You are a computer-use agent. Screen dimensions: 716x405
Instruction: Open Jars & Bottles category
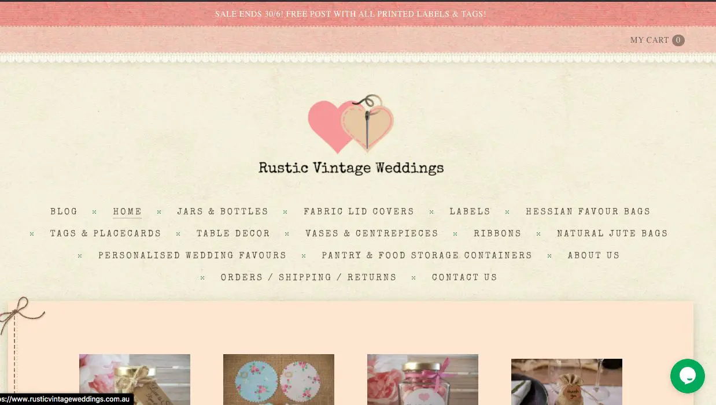(223, 211)
